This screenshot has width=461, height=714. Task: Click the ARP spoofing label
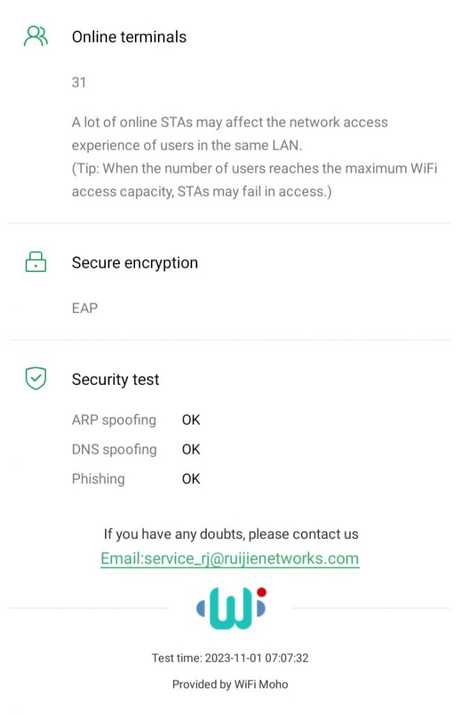[x=114, y=420]
